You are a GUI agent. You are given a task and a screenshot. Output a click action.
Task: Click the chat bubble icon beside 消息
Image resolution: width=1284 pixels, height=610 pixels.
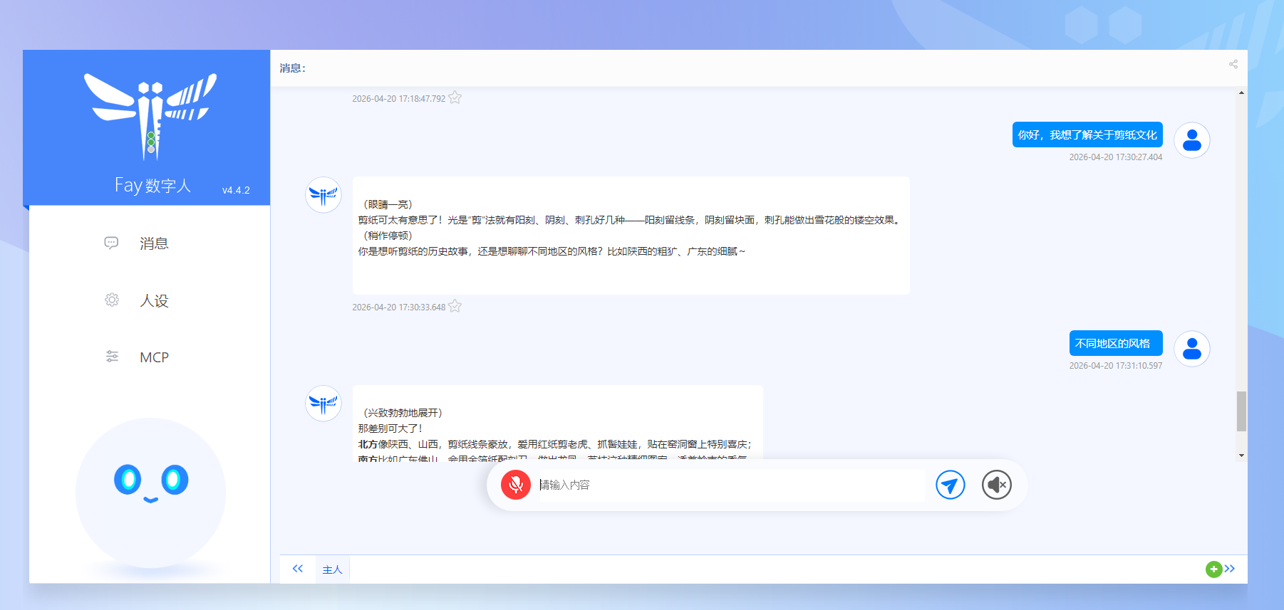pos(111,243)
